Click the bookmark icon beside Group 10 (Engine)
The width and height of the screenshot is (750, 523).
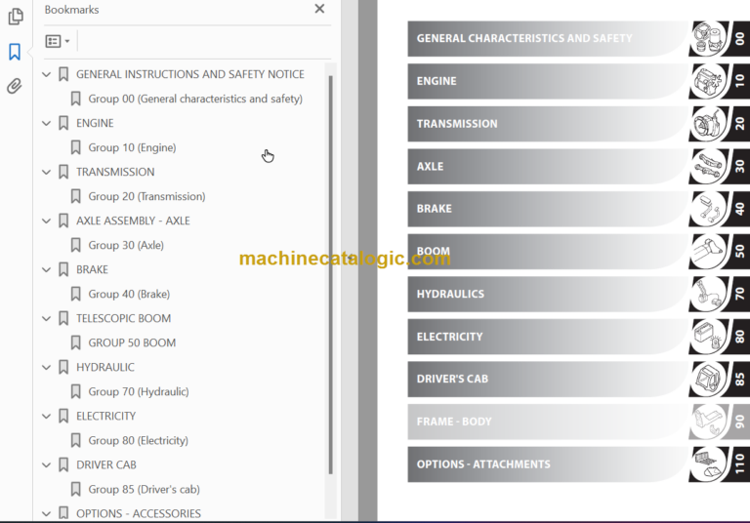click(x=75, y=147)
